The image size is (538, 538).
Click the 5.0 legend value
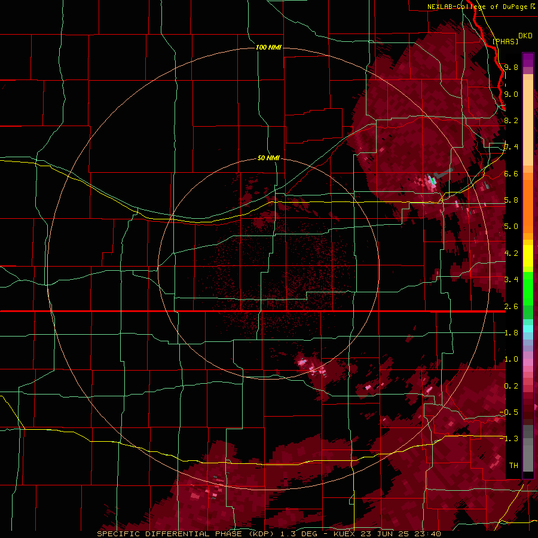coord(511,227)
